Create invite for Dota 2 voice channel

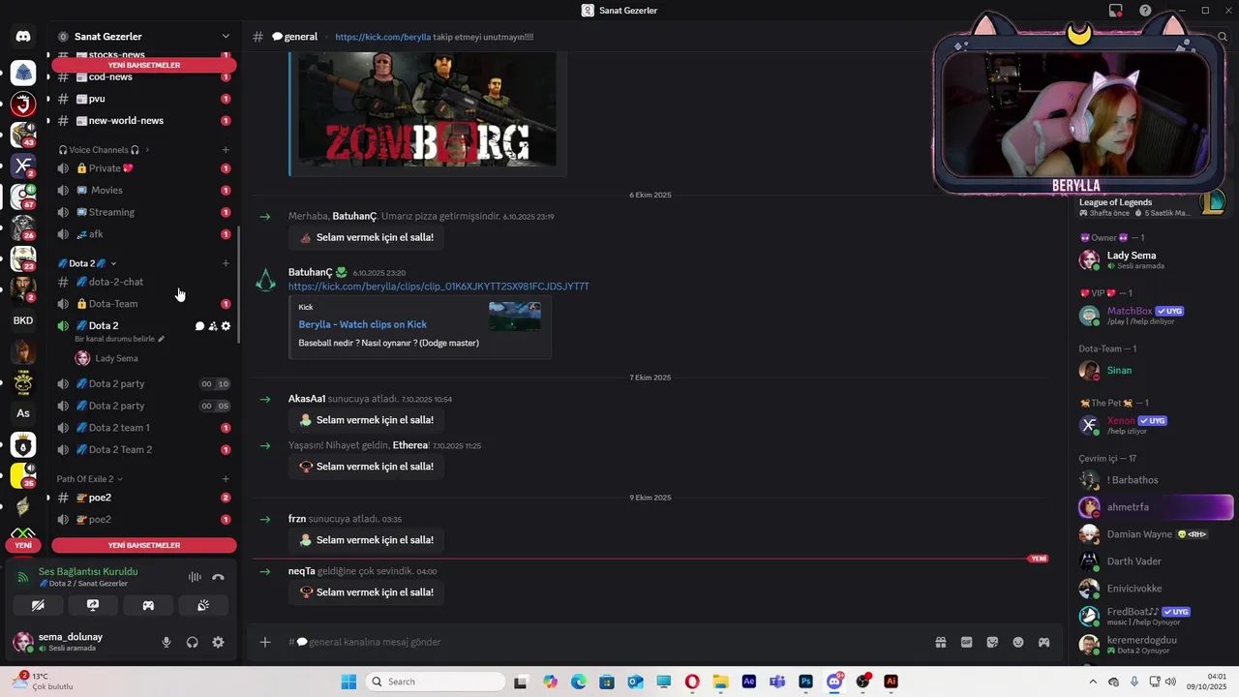tap(213, 326)
